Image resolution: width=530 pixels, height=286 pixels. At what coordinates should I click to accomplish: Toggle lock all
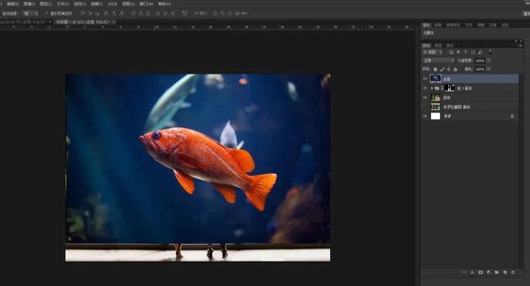[x=455, y=69]
